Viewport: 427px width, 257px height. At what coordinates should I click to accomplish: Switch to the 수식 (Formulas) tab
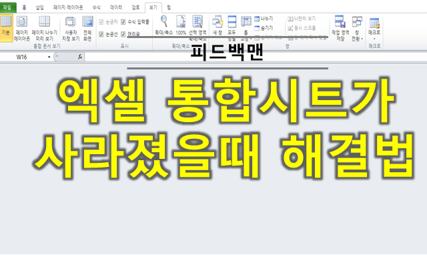coord(96,7)
